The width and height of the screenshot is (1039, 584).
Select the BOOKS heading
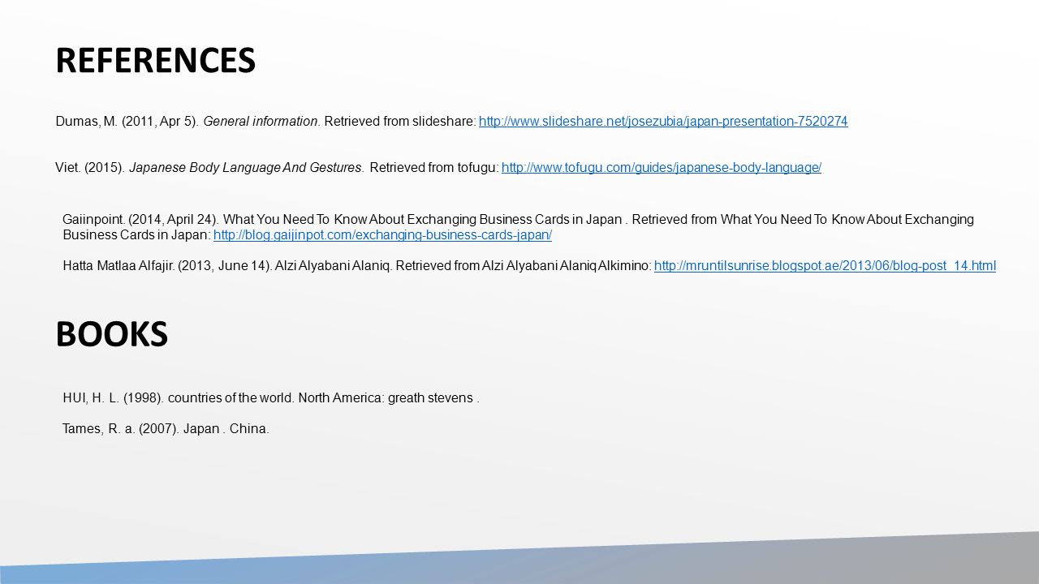coord(112,334)
